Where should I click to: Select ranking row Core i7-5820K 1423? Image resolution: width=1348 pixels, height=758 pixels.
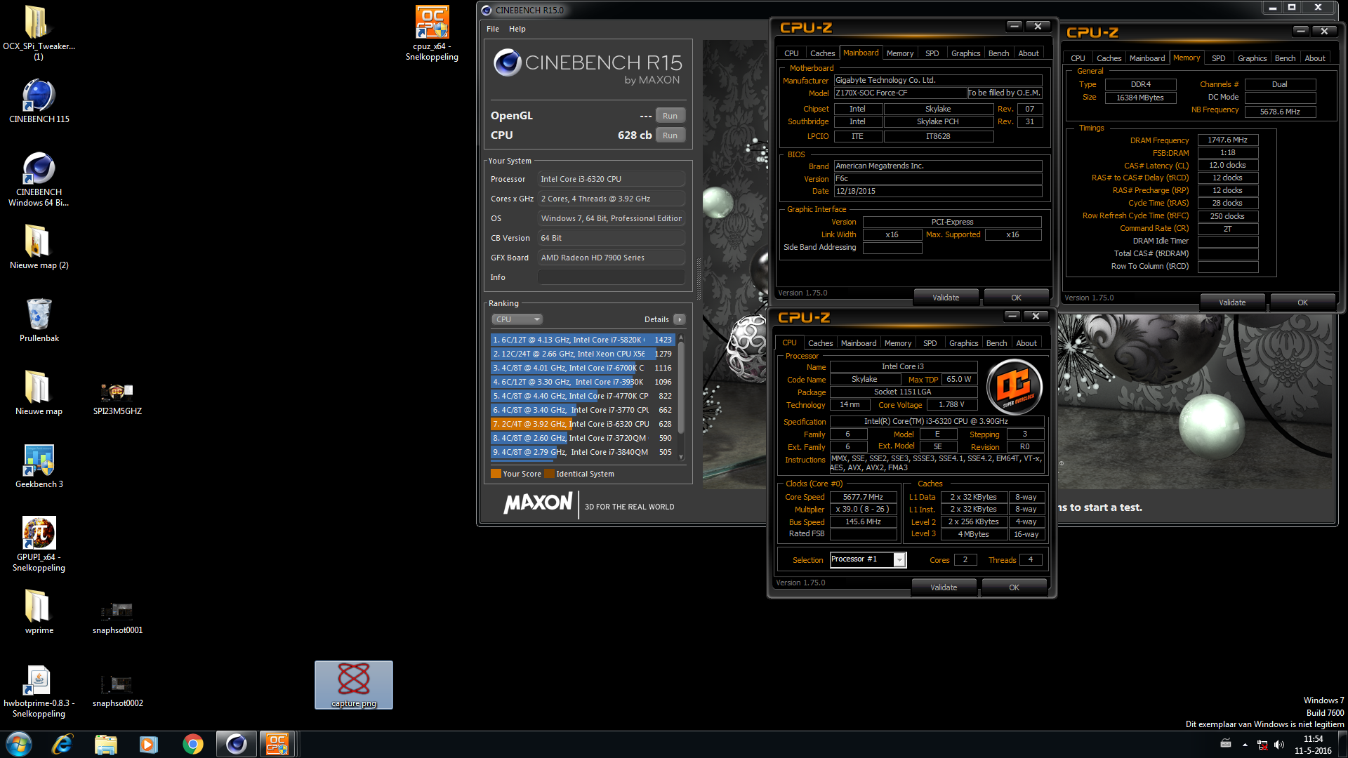tap(583, 340)
